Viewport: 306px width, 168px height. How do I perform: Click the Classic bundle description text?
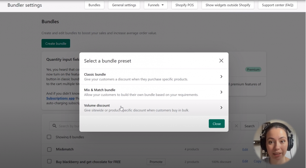[136, 79]
